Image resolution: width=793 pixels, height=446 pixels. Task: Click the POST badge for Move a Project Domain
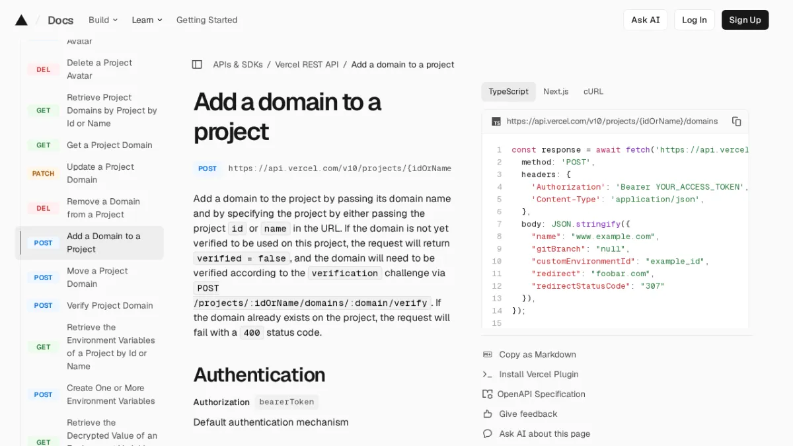click(x=43, y=278)
